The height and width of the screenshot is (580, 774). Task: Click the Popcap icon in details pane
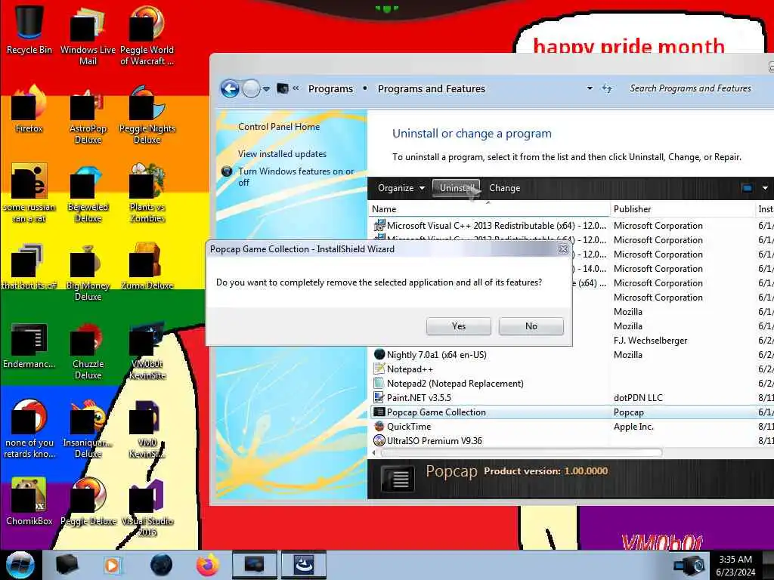398,479
